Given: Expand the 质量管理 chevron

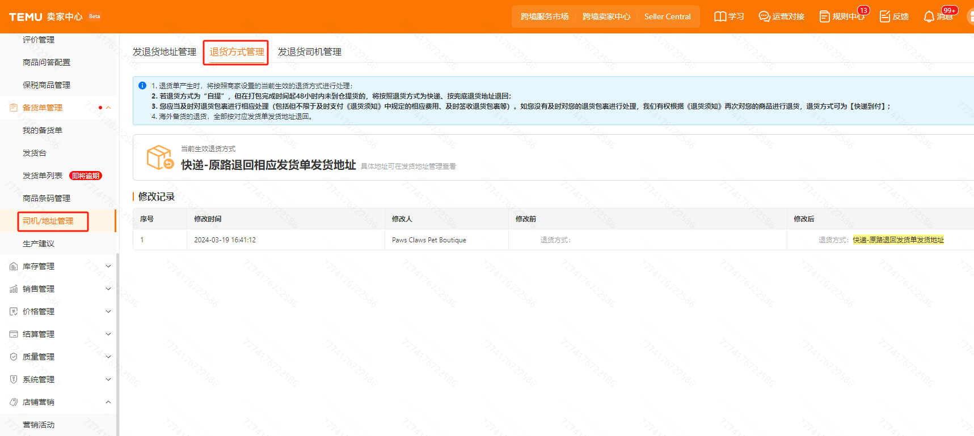Looking at the screenshot, I should point(108,357).
